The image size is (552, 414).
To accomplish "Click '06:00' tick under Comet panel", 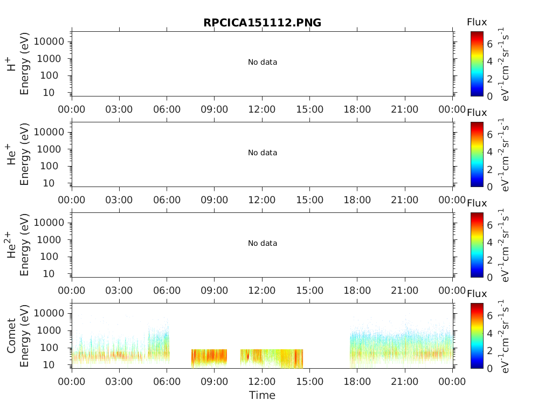I will click(x=167, y=381).
